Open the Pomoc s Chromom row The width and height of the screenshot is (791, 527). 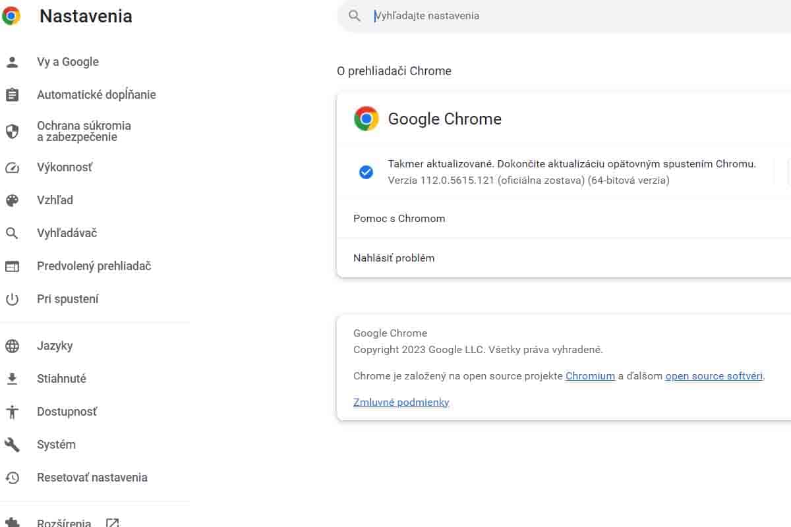coord(564,219)
